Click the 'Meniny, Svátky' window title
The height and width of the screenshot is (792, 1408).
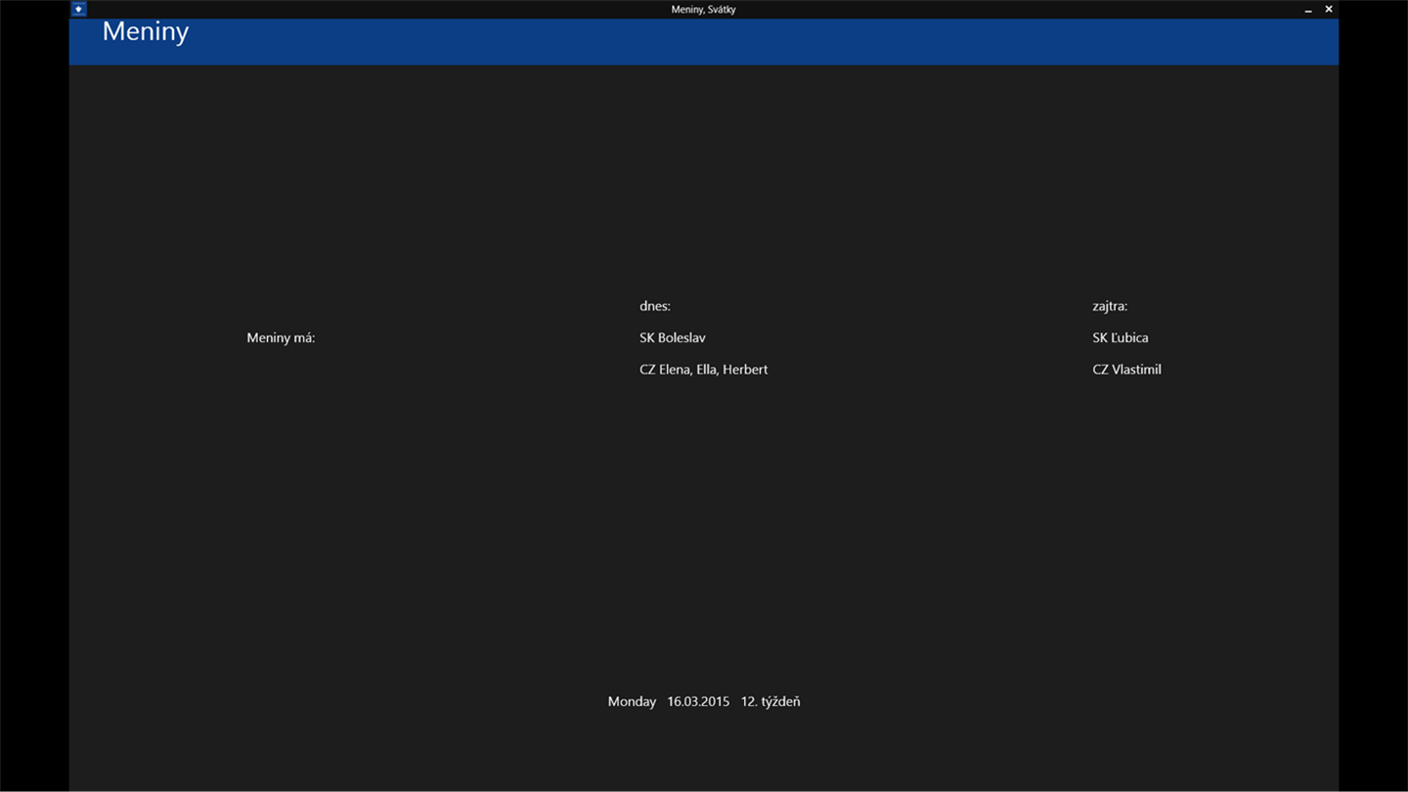click(x=704, y=9)
